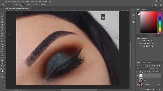
Task: Switch to the Swatches tab
Action: [144, 9]
